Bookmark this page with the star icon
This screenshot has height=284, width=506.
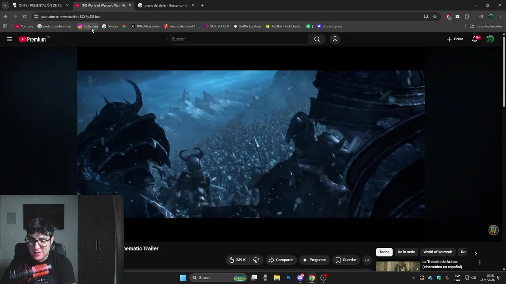435,17
